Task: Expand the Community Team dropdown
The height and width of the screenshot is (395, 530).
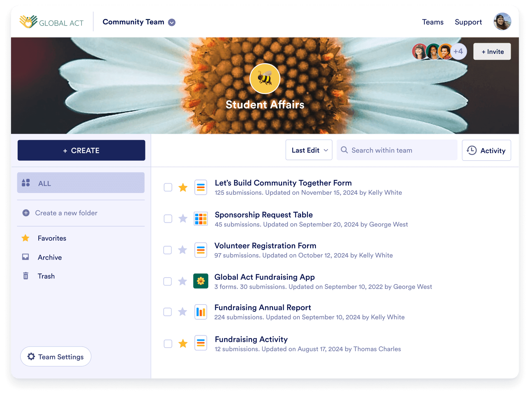Action: click(172, 22)
